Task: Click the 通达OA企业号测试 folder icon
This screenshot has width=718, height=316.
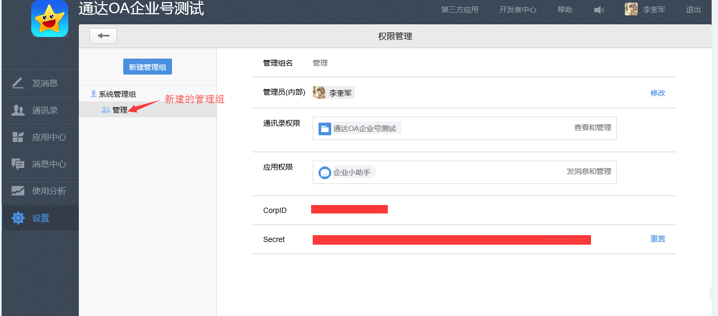Action: coord(325,128)
